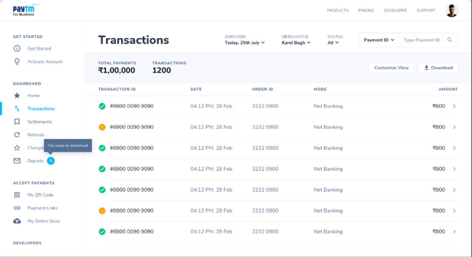Select Developer in the top navigation

[395, 10]
